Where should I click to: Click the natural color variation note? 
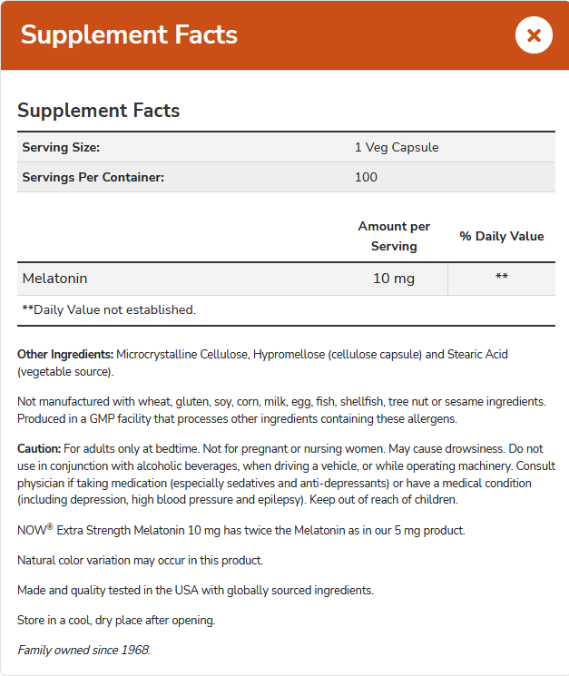click(x=140, y=560)
